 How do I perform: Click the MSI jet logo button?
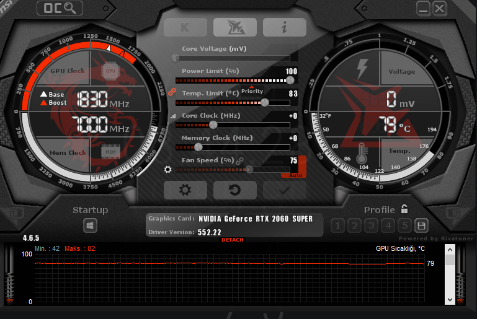point(235,27)
